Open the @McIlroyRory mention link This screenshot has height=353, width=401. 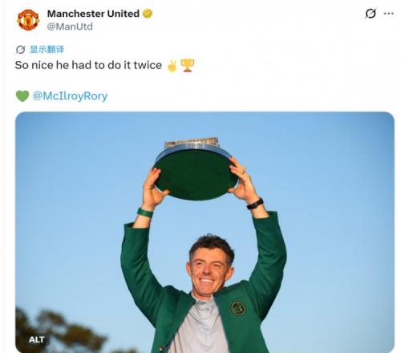click(70, 96)
